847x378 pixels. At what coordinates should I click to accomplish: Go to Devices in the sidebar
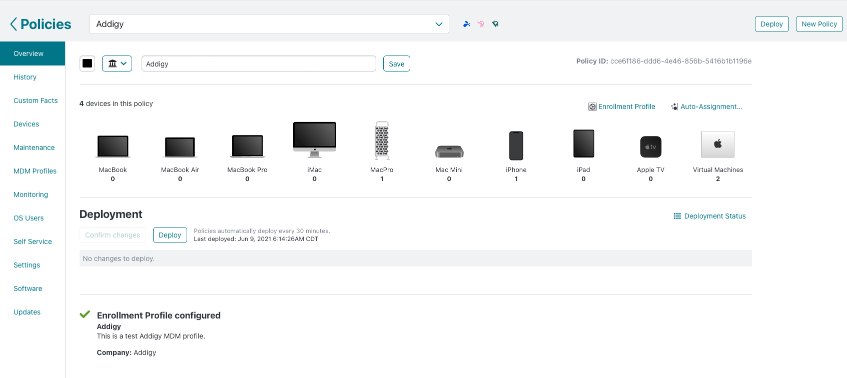point(26,124)
